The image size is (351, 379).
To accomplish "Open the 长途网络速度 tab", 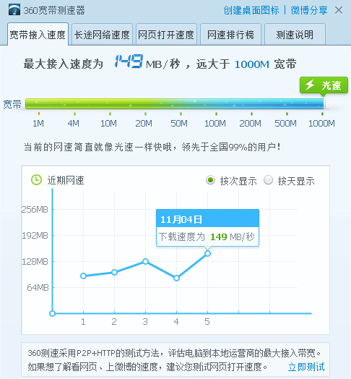I will [102, 34].
